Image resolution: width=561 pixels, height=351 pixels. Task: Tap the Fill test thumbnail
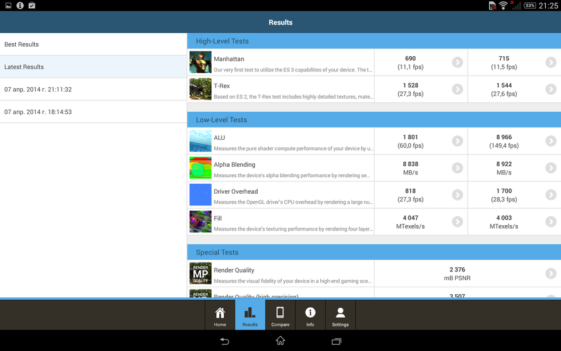click(x=200, y=222)
